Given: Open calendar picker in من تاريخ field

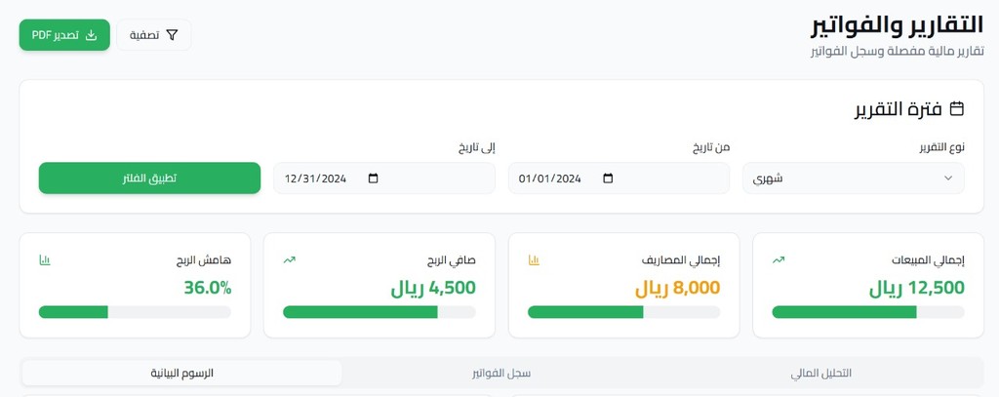Looking at the screenshot, I should pos(609,179).
